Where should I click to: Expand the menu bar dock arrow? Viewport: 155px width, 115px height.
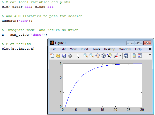(x=150, y=49)
